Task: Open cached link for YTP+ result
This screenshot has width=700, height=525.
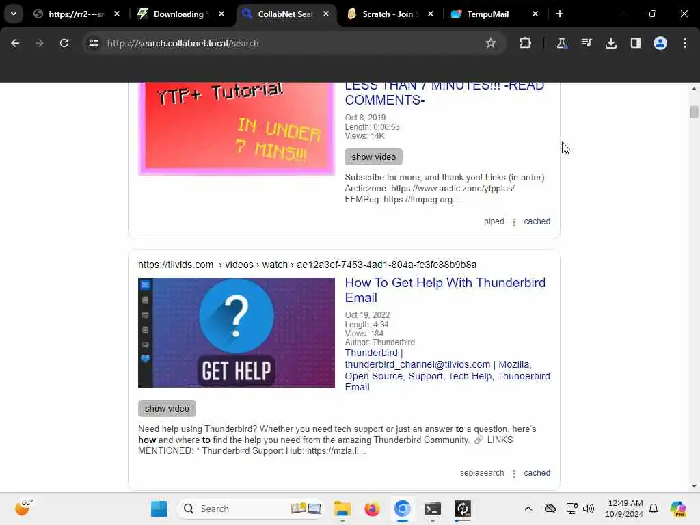Action: pyautogui.click(x=537, y=221)
